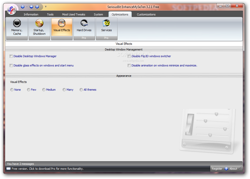Click the blue undo arrow quick-access icon

(31, 7)
